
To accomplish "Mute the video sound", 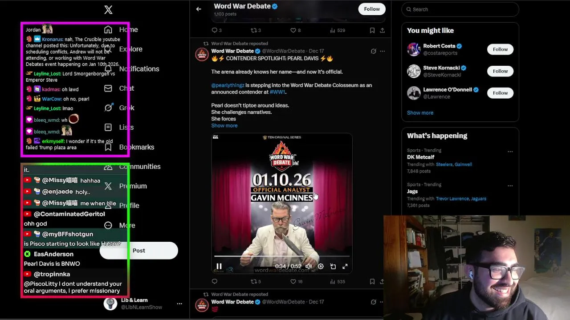I will 309,266.
